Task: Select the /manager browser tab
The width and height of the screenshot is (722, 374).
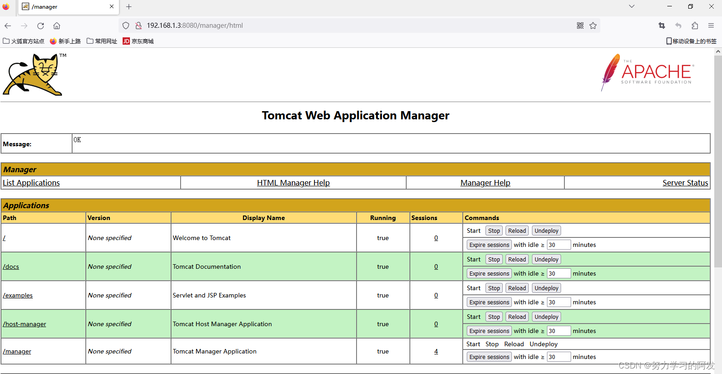Action: [x=68, y=7]
